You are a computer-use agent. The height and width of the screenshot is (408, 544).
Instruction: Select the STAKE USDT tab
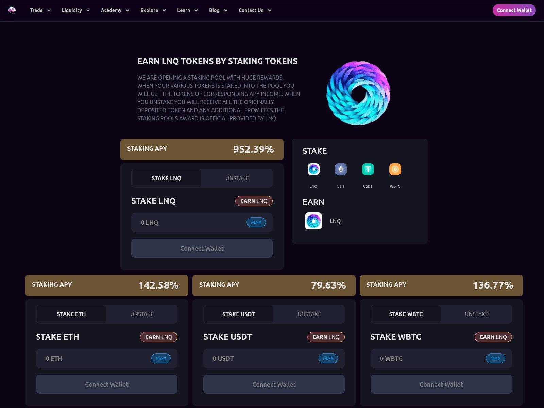239,314
